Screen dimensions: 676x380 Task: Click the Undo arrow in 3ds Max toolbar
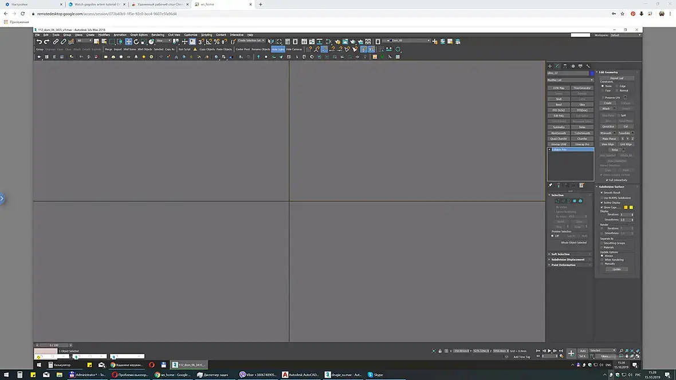(x=39, y=42)
